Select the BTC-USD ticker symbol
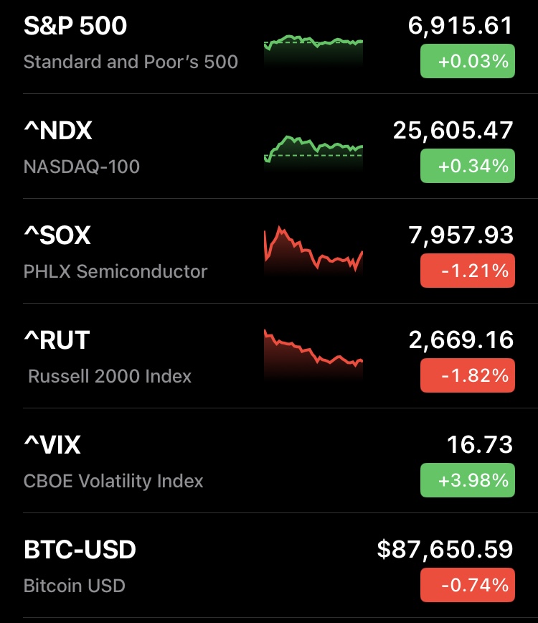Viewport: 538px width, 623px height. (80, 551)
